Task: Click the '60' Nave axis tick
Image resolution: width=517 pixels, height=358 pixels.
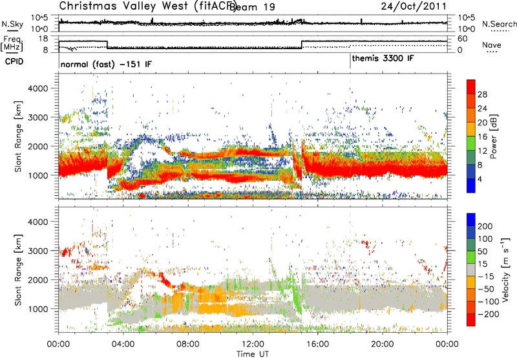Action: click(463, 39)
